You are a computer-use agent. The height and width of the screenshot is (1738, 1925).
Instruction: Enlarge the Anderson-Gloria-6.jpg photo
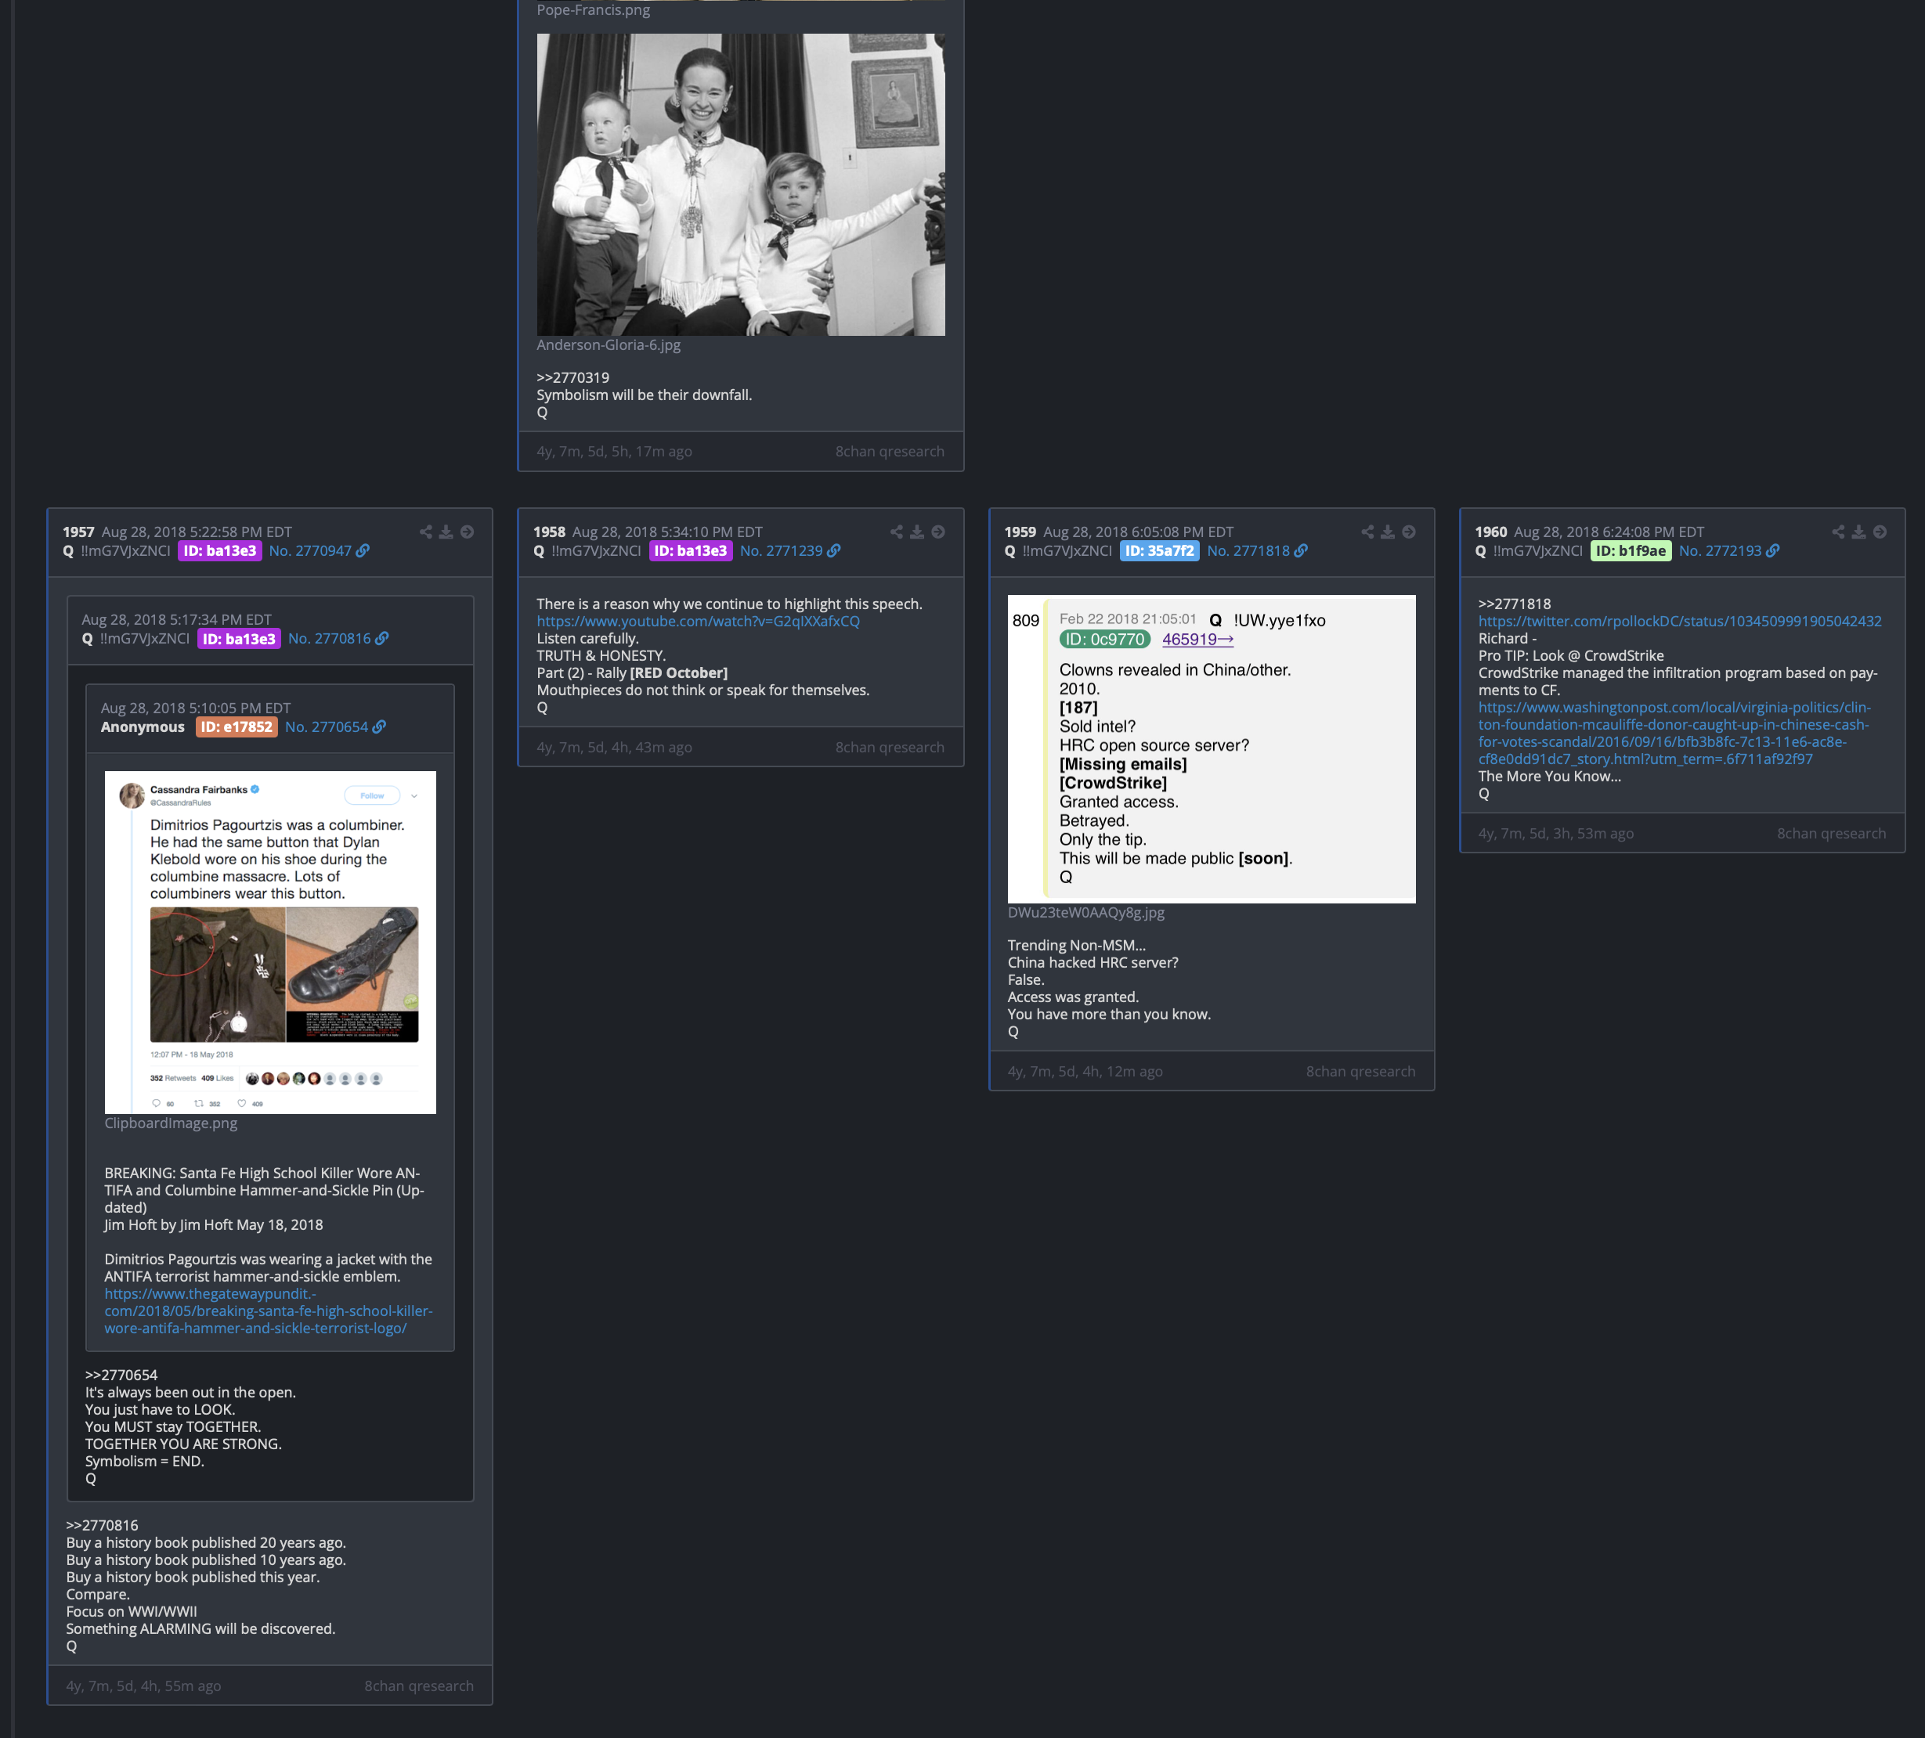tap(740, 184)
